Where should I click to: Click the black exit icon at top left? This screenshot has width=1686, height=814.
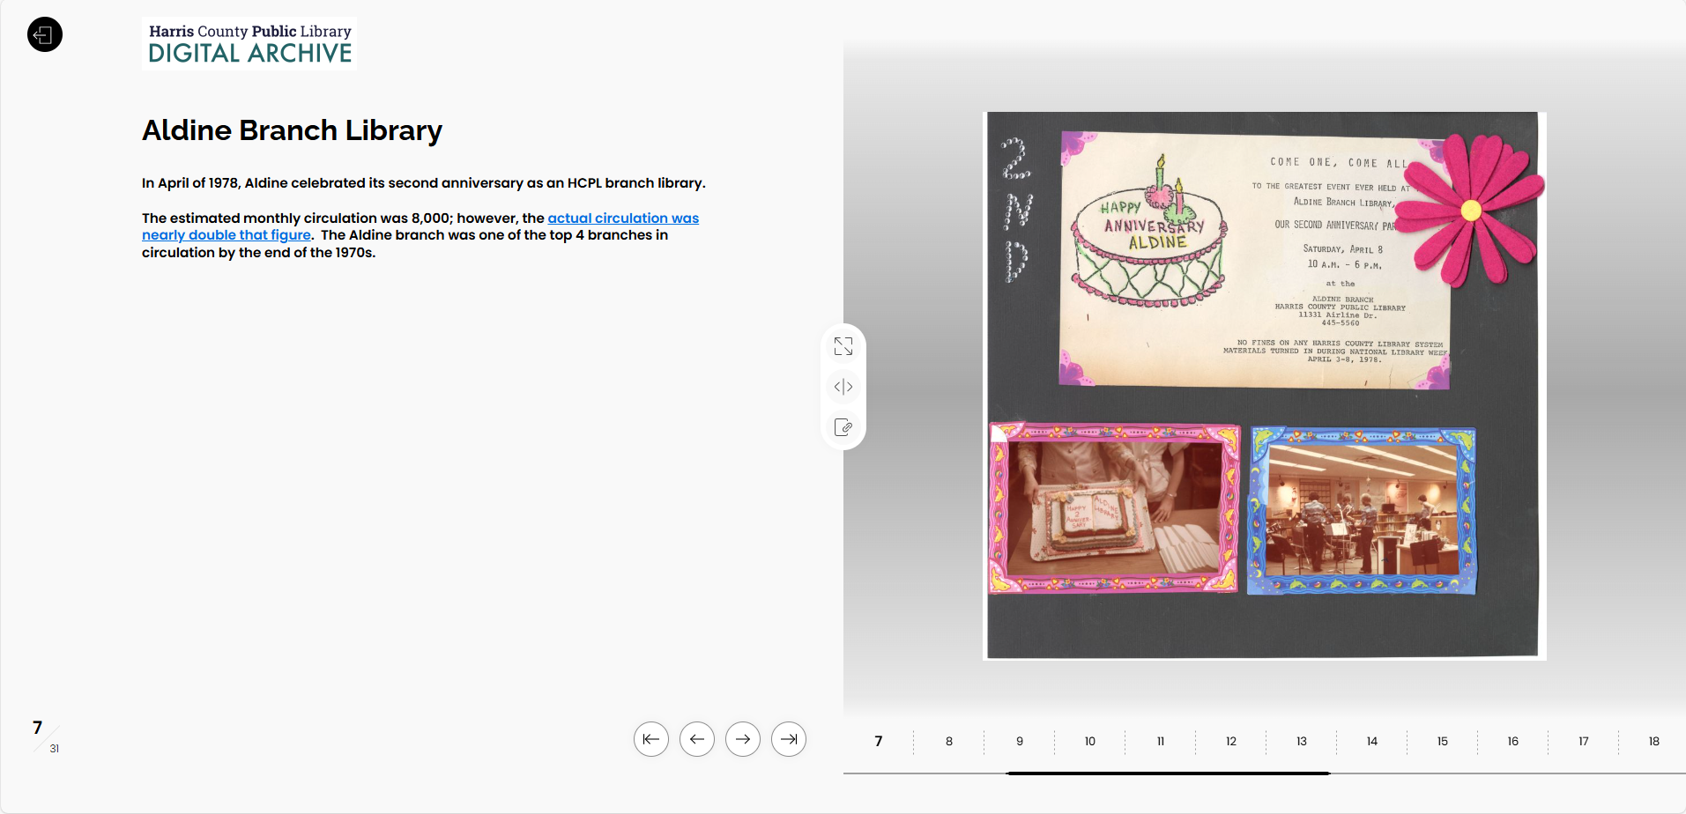tap(45, 34)
